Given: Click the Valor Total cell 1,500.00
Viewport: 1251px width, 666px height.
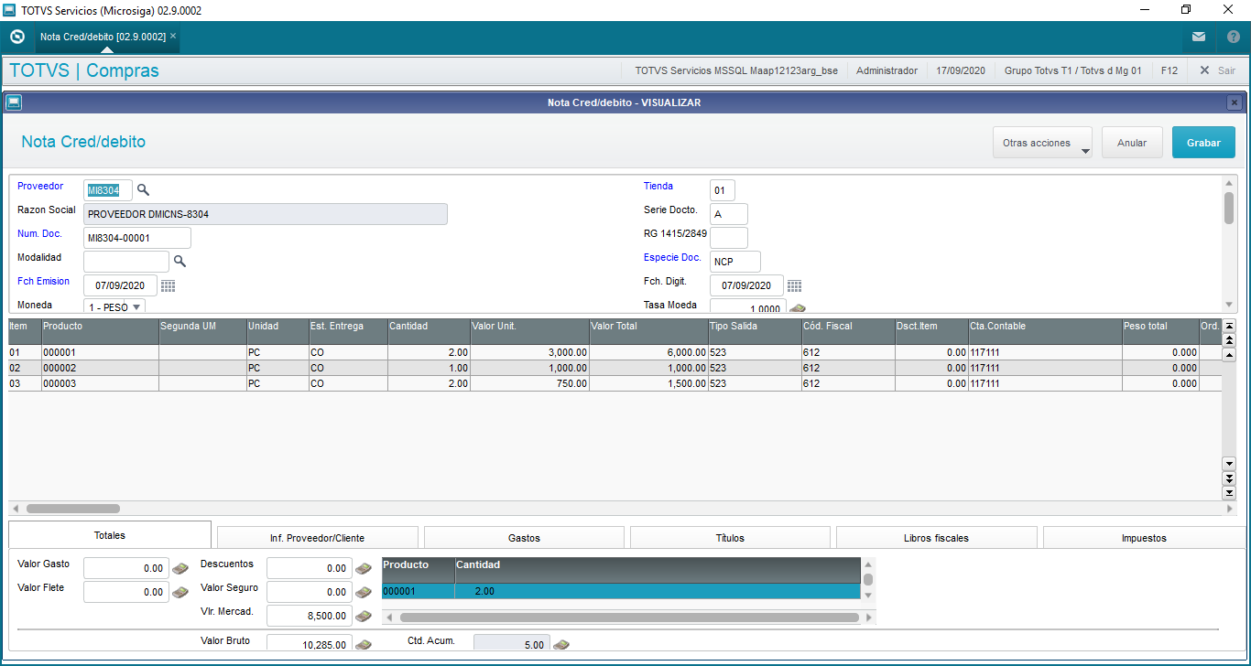Looking at the screenshot, I should click(648, 383).
